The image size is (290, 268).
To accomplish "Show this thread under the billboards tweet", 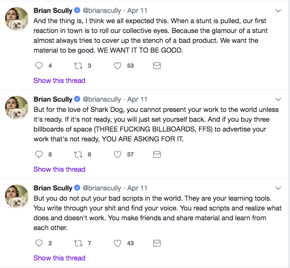I will (59, 169).
